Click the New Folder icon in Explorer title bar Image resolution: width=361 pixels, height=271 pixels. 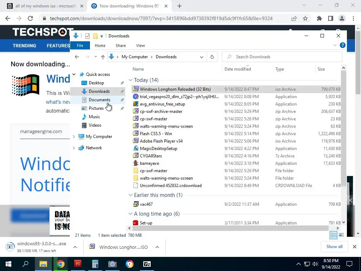95,36
